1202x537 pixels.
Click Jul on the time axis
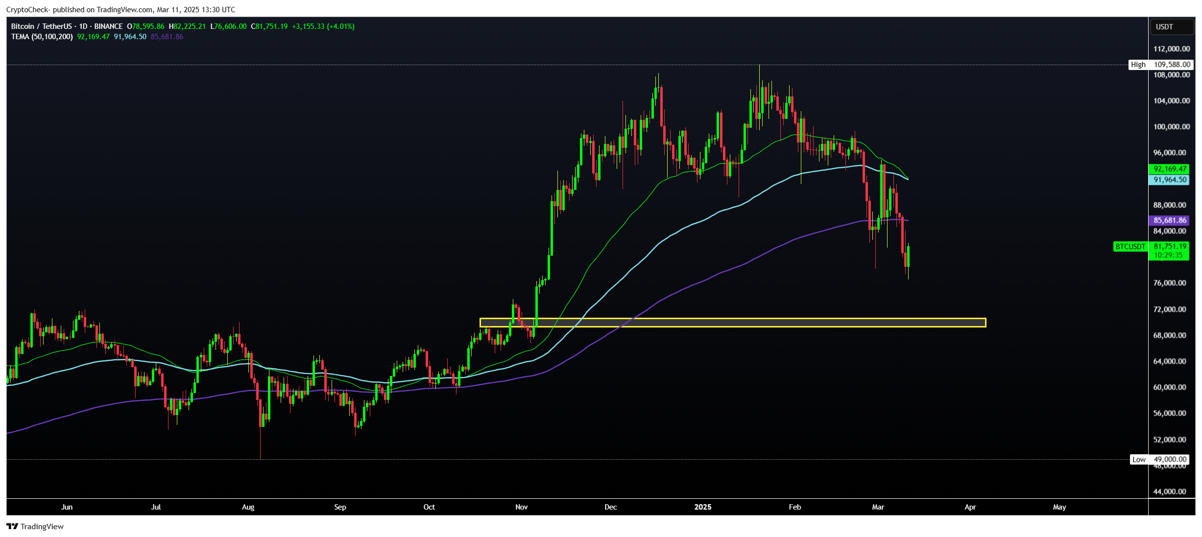(156, 507)
